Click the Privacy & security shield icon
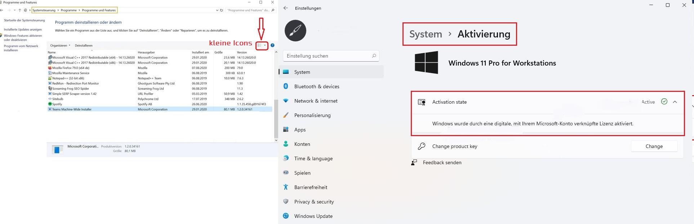 [x=286, y=201]
